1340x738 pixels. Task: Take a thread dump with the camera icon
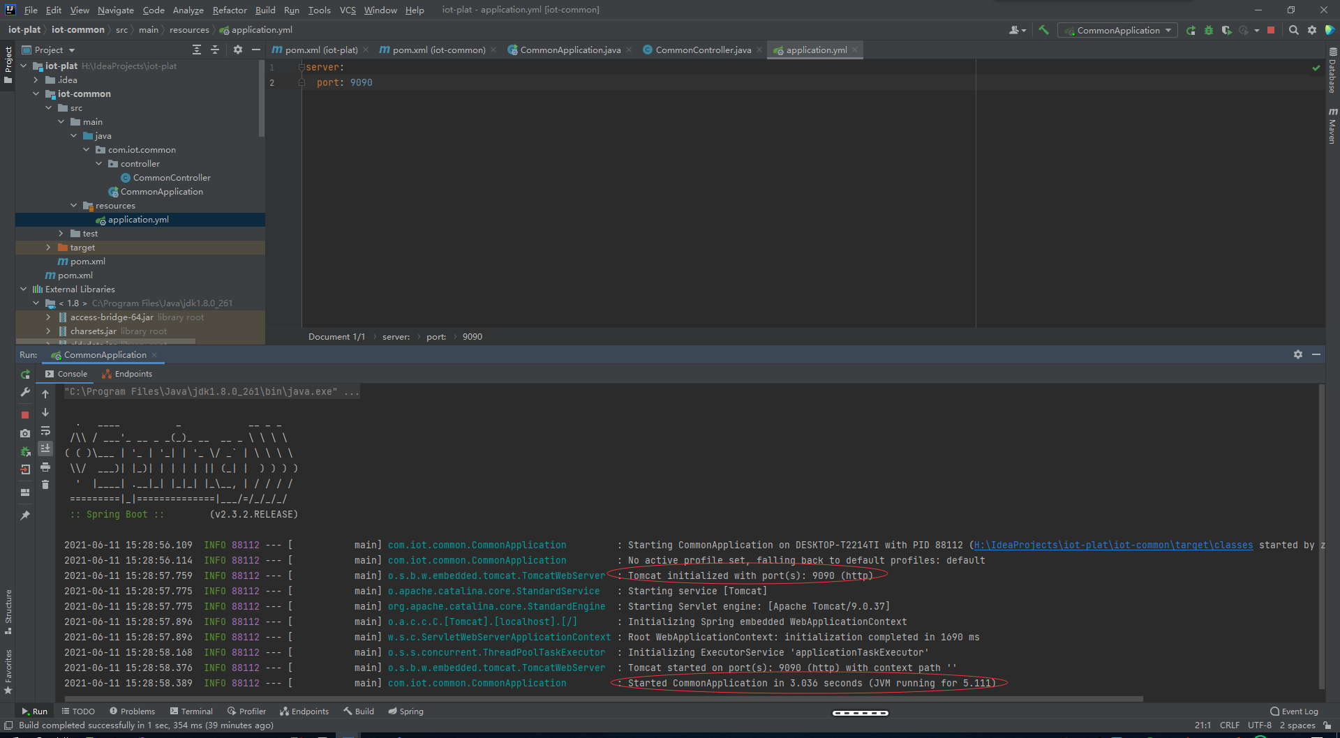click(x=25, y=432)
